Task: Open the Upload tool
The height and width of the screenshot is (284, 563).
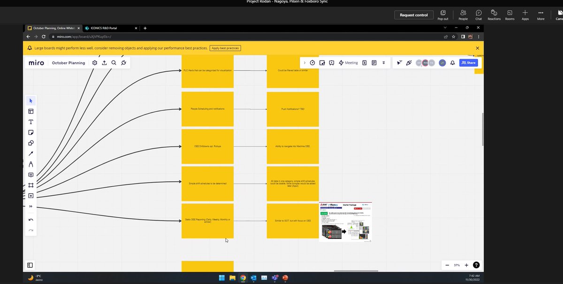Action: [31, 196]
